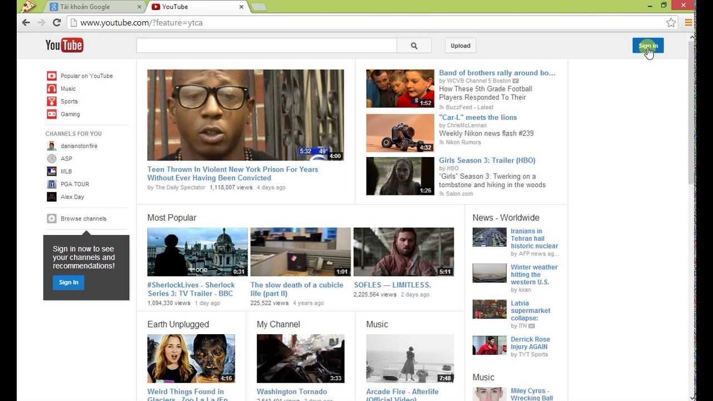
Task: Click the YouTube search input field
Action: (x=266, y=46)
